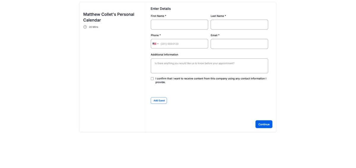Focus the Last Name input box
The width and height of the screenshot is (356, 168).
coord(239,25)
